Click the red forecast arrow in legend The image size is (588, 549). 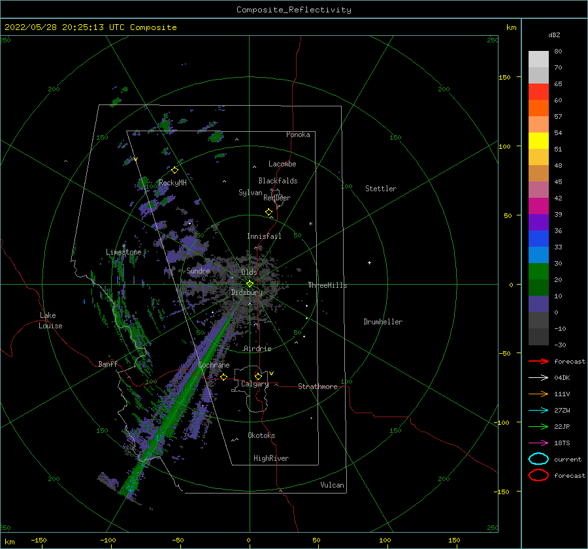tap(538, 361)
